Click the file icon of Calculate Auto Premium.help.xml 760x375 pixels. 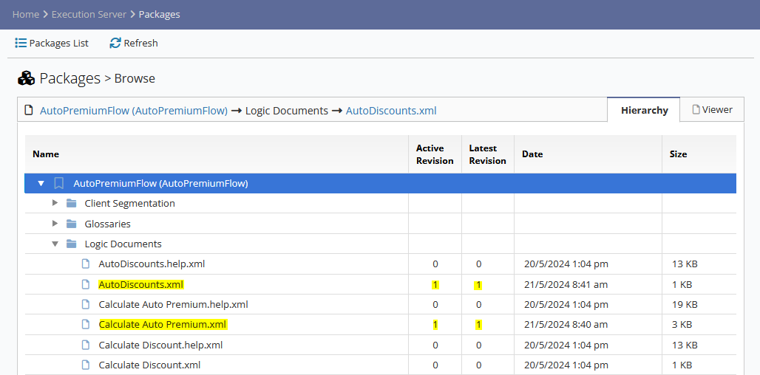(86, 304)
